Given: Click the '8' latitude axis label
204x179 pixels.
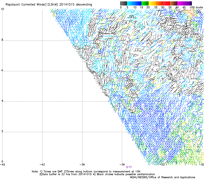Looking at the screenshot, I should (x=2, y=40).
